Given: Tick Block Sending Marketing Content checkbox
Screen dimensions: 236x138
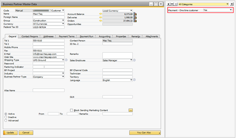Looking at the screenshot, I should coord(71,110).
